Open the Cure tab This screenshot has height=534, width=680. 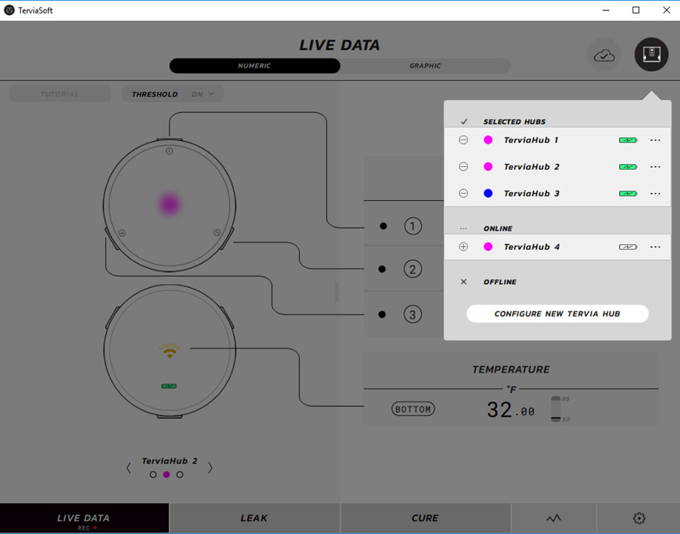point(425,518)
